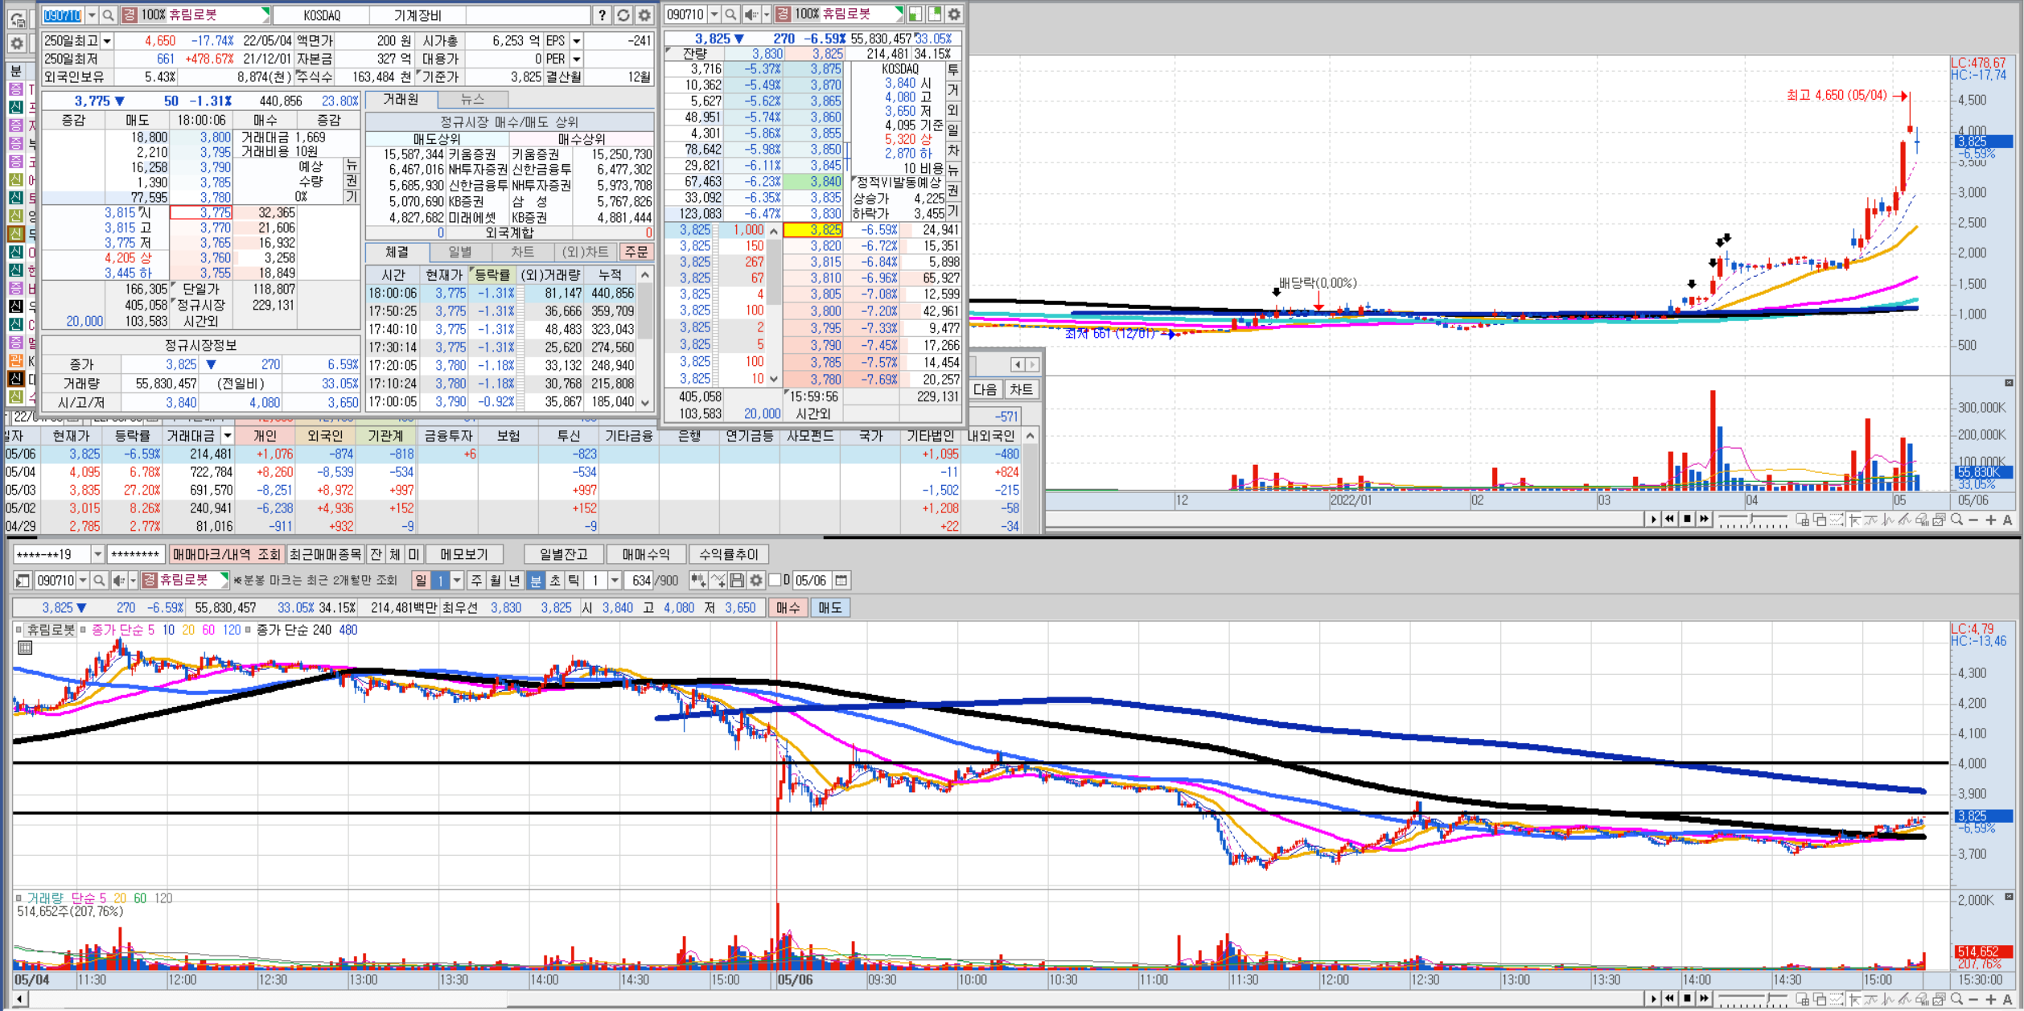The height and width of the screenshot is (1011, 2024).
Task: Open order book panel code dropdown
Action: tap(714, 14)
